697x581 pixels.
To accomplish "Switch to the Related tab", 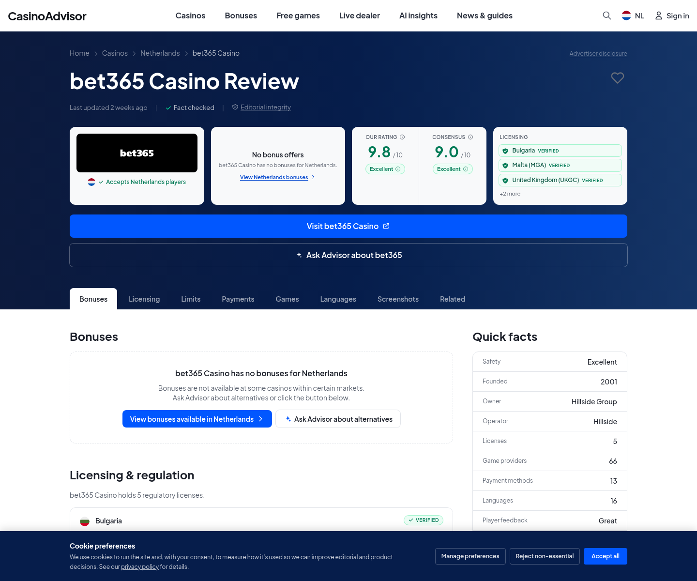I will tap(453, 299).
